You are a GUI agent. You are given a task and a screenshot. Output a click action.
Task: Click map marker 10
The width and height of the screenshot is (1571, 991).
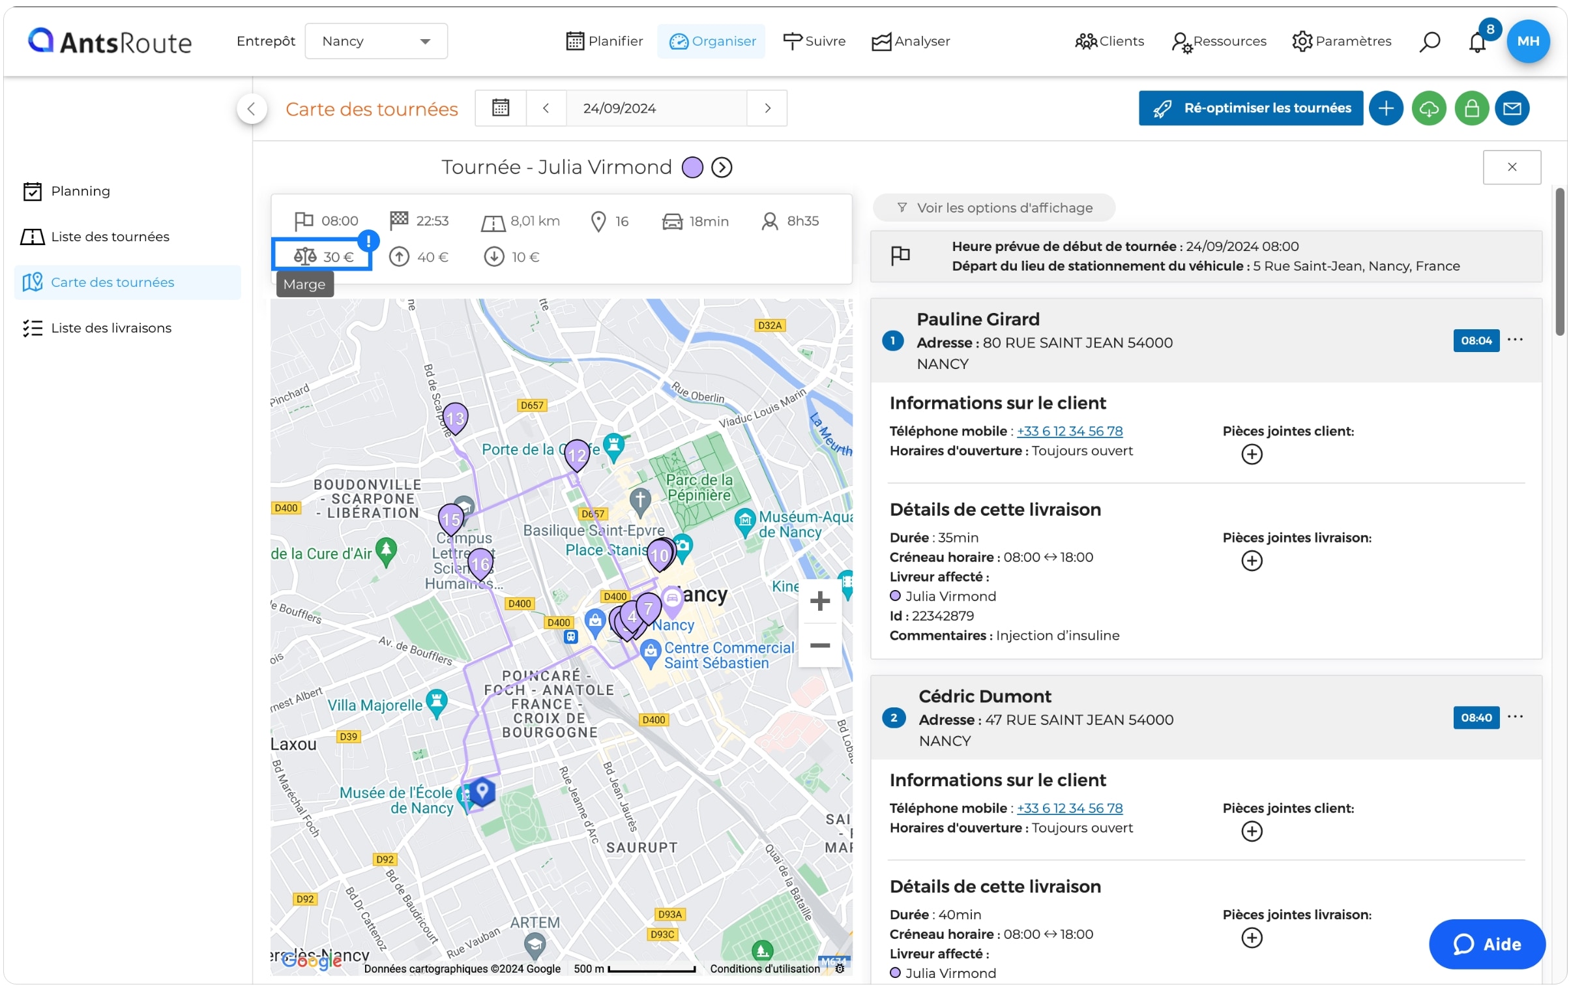(660, 555)
